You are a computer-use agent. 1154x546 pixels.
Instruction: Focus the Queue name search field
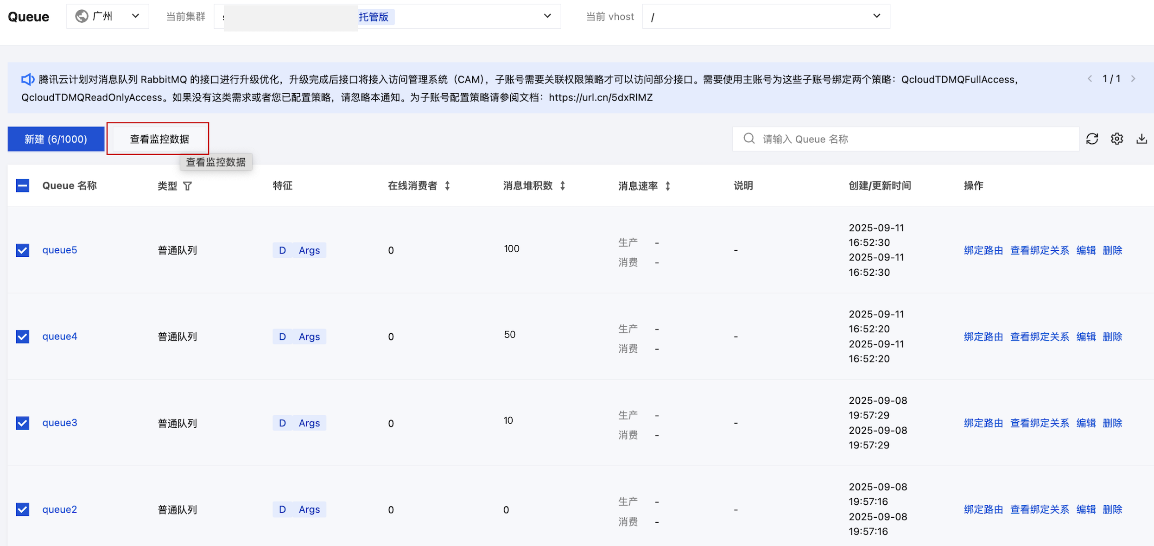pos(913,139)
